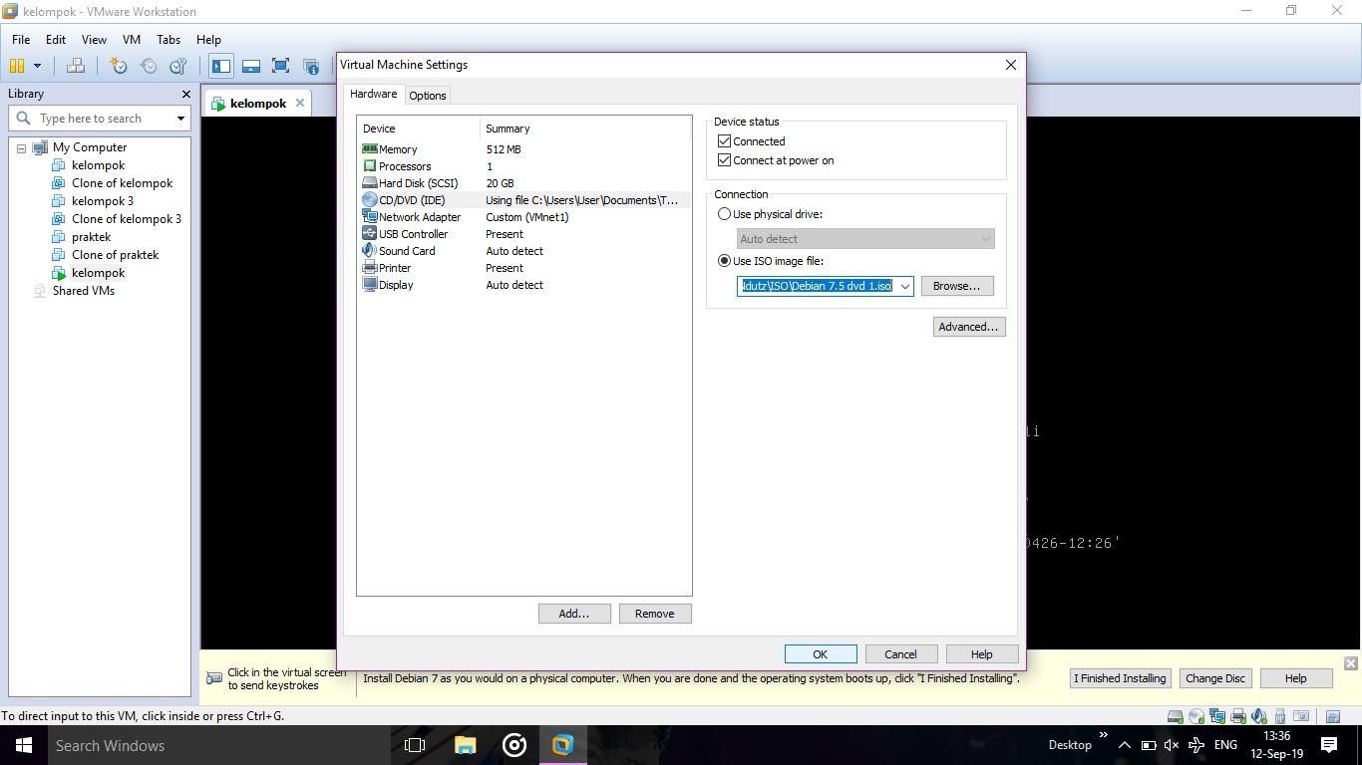Viewport: 1362px width, 765px height.
Task: Click the yellow Suspend VM toolbar icon
Action: click(x=16, y=66)
